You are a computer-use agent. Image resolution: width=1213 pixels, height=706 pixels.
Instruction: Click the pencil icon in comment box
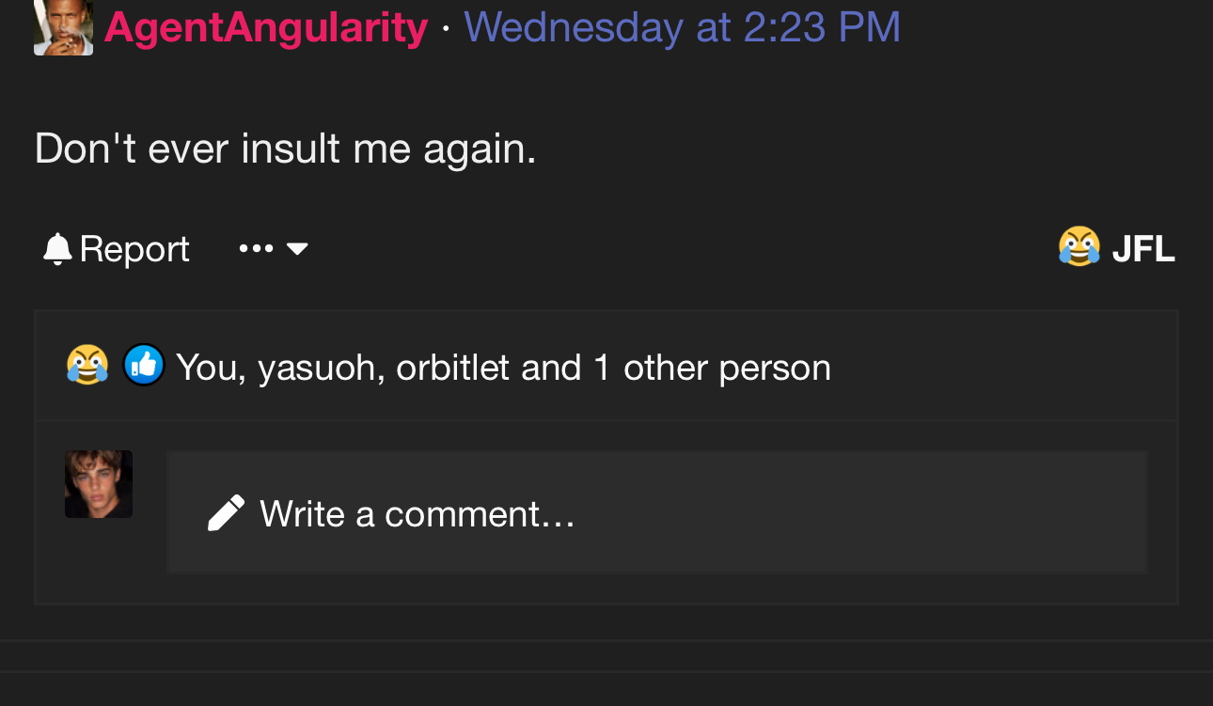(x=226, y=513)
